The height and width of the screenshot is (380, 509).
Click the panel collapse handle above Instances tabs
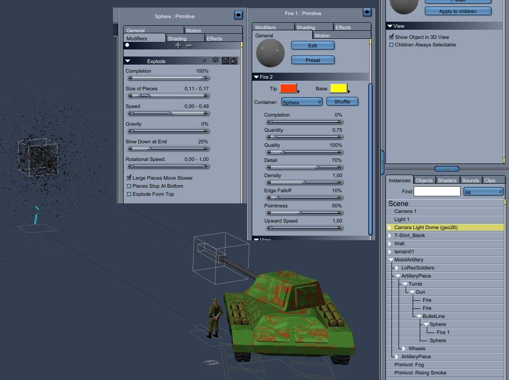pyautogui.click(x=446, y=169)
